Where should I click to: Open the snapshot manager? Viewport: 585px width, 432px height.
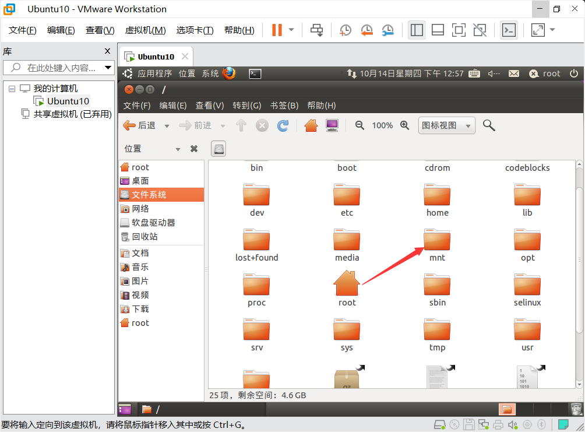click(x=388, y=30)
